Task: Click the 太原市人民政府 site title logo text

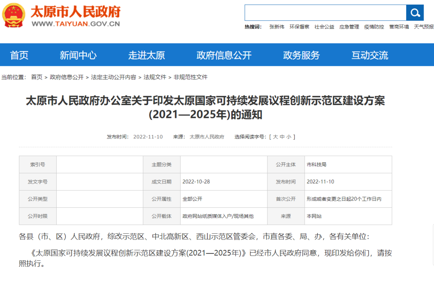Action: pyautogui.click(x=76, y=12)
